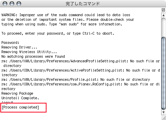The width and height of the screenshot is (166, 120).
Task: Click the scrollbar track above the thumb
Action: (x=163, y=27)
